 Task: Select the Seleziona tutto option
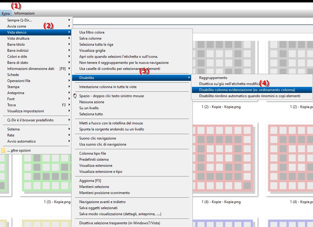point(132,114)
